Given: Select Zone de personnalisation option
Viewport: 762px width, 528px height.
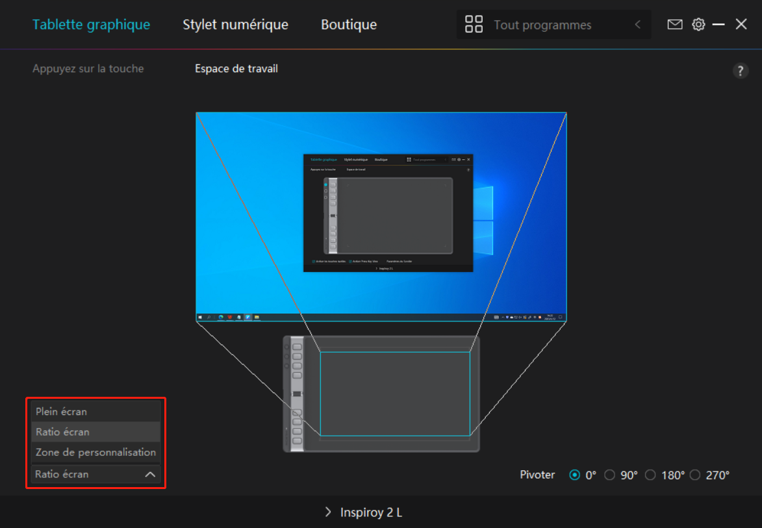Looking at the screenshot, I should tap(95, 452).
